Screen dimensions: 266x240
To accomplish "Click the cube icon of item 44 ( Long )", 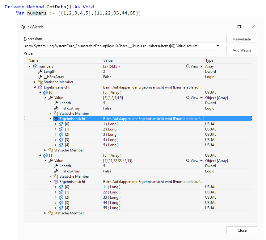I will click(61, 203).
